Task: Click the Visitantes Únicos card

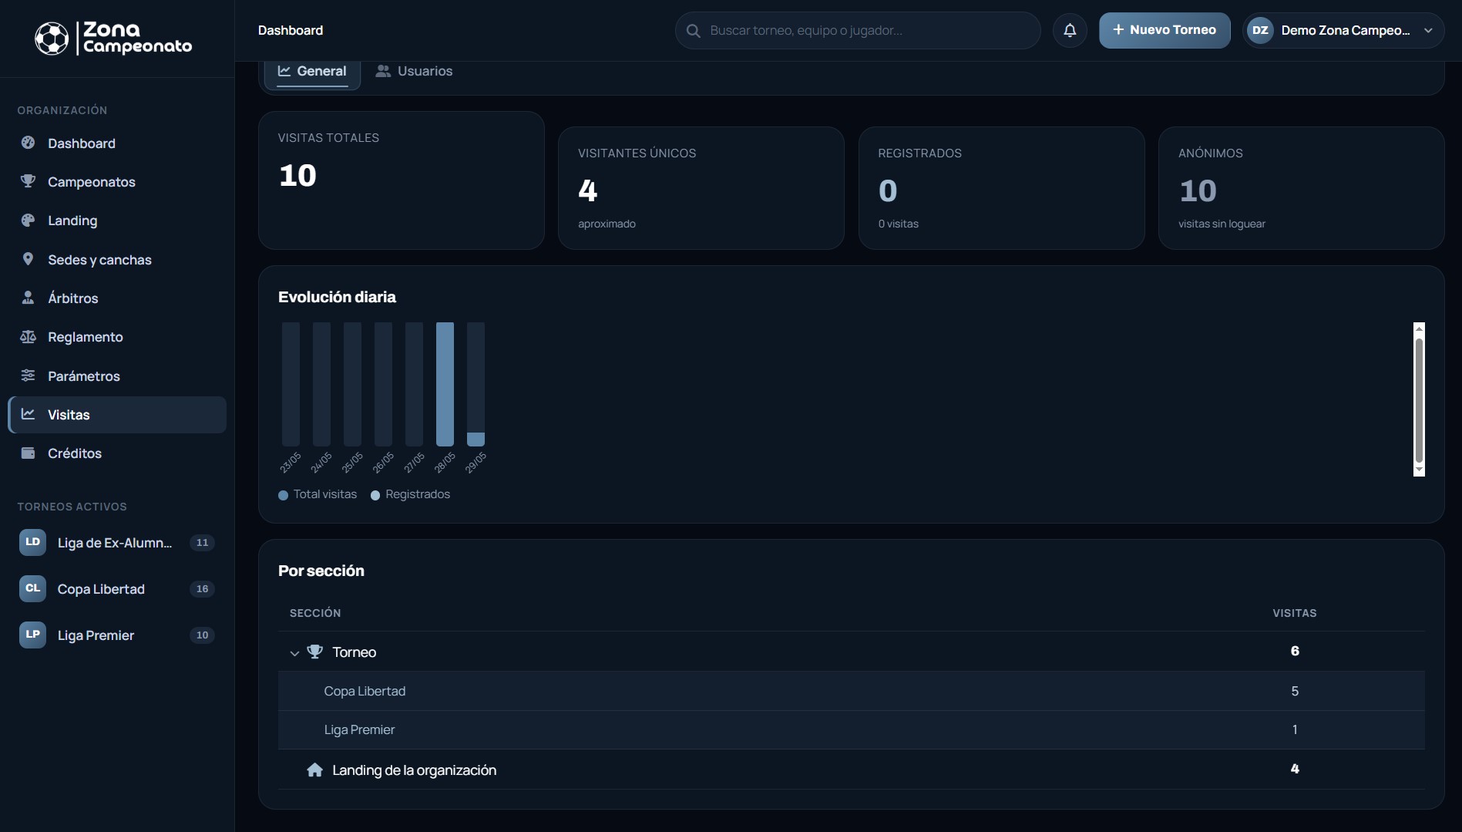Action: click(701, 188)
